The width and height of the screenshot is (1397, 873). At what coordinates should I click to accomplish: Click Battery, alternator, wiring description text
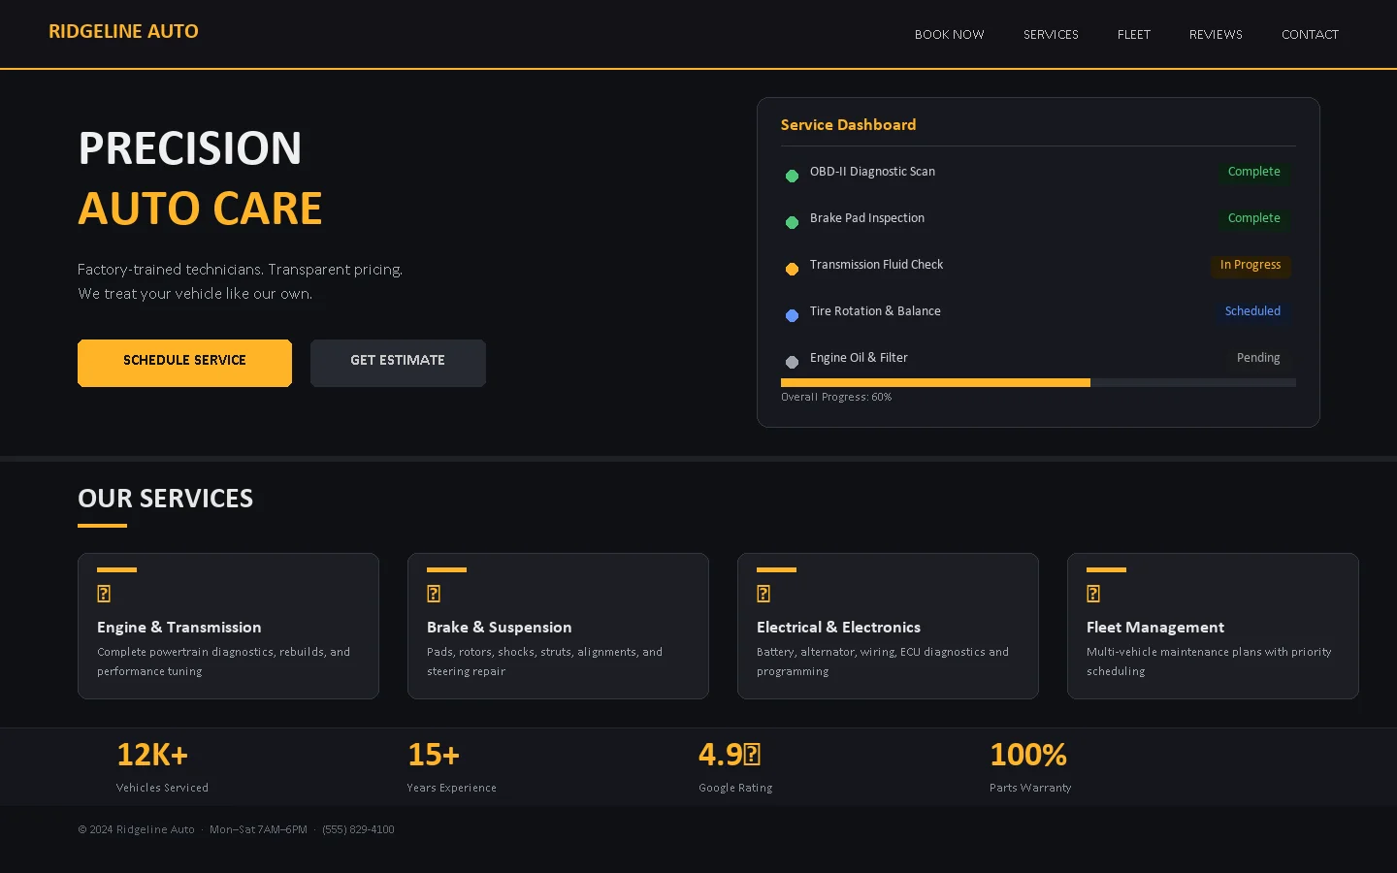(x=883, y=662)
